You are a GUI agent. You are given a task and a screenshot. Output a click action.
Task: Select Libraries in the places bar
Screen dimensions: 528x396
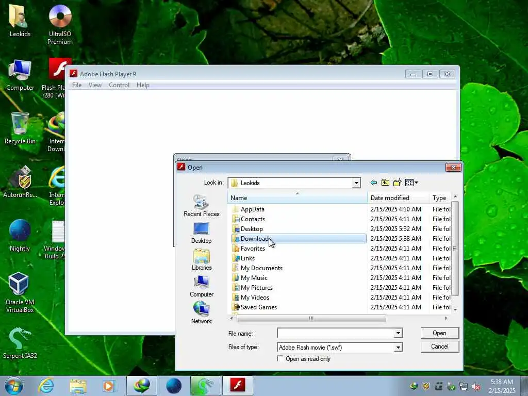pos(202,260)
